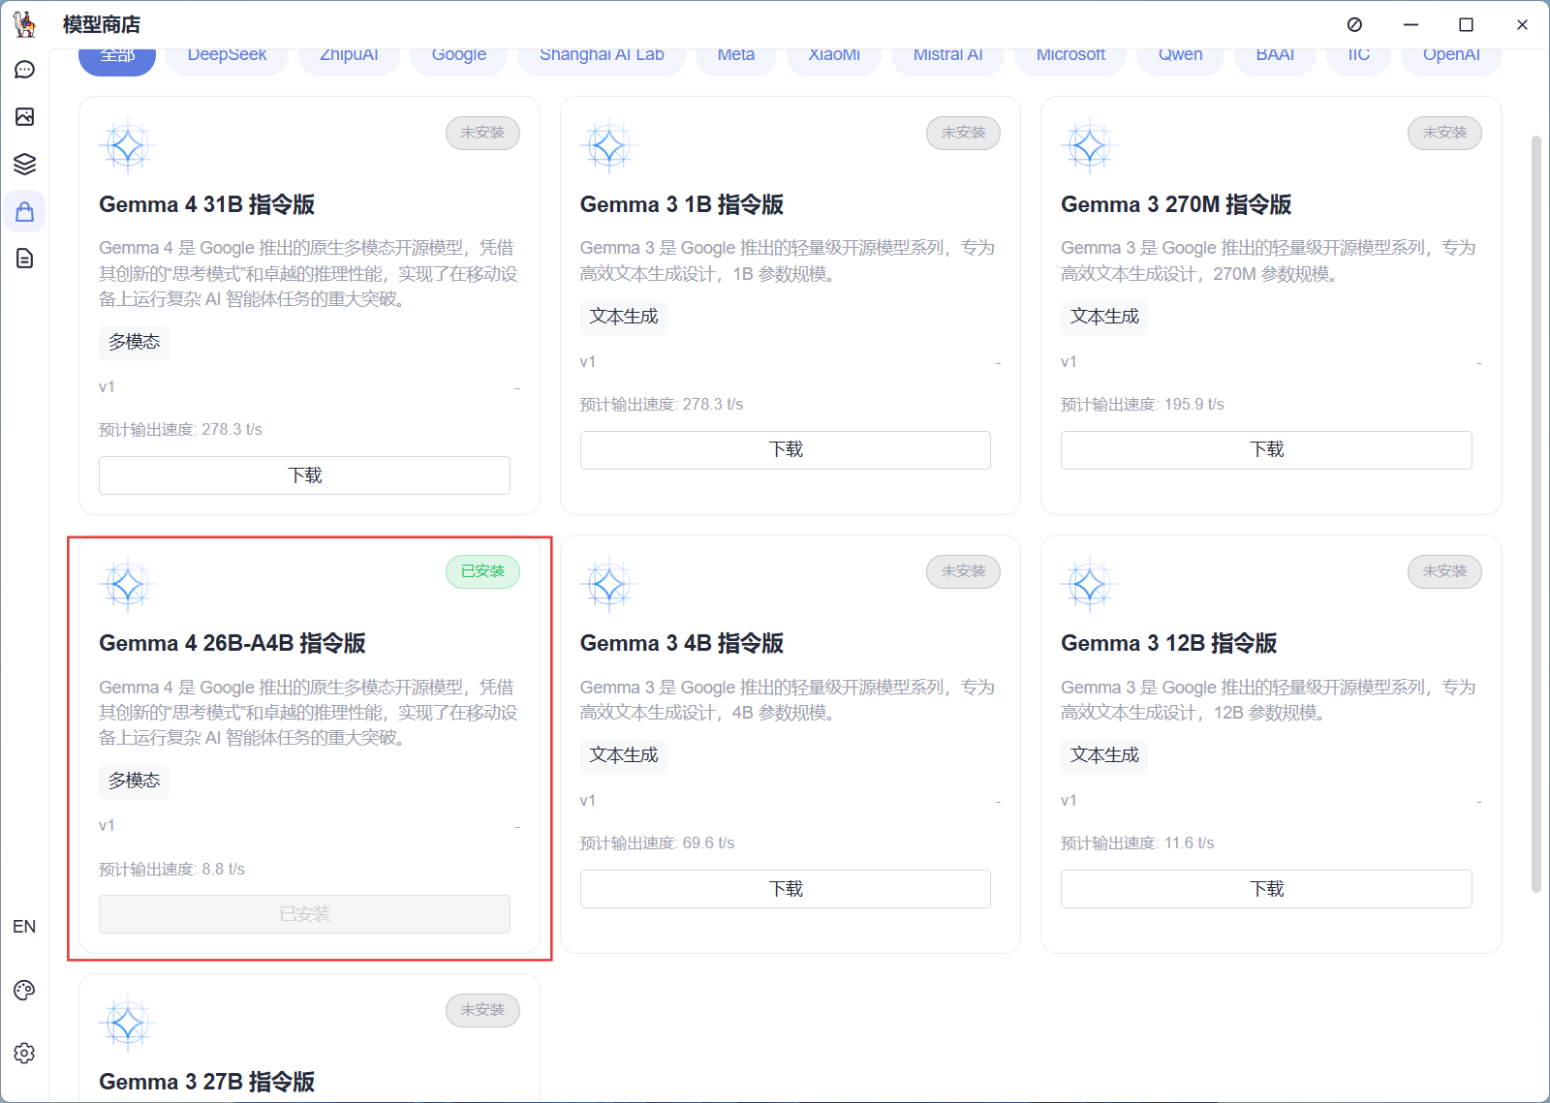Select the model store bag icon
The width and height of the screenshot is (1550, 1103).
(x=24, y=211)
